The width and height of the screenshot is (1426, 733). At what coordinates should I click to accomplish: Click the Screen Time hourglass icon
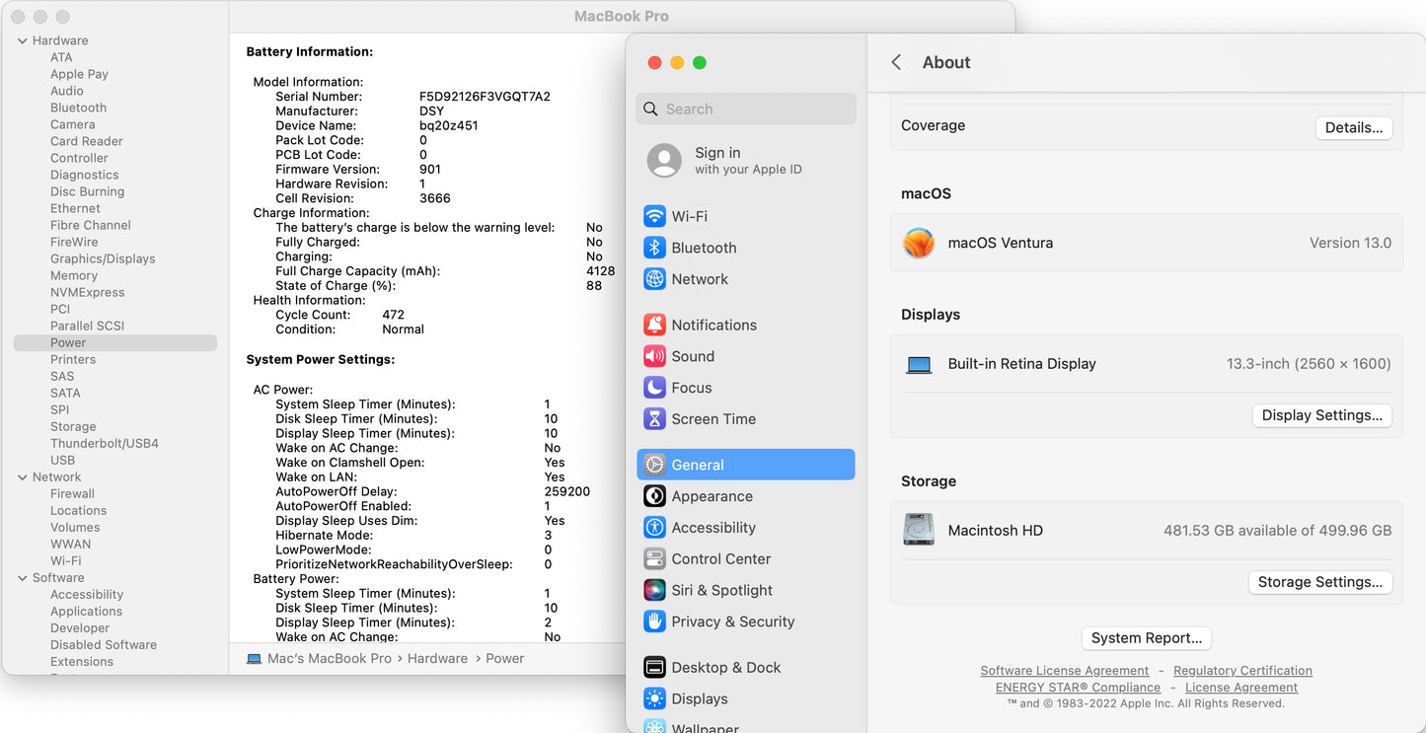[x=654, y=419]
